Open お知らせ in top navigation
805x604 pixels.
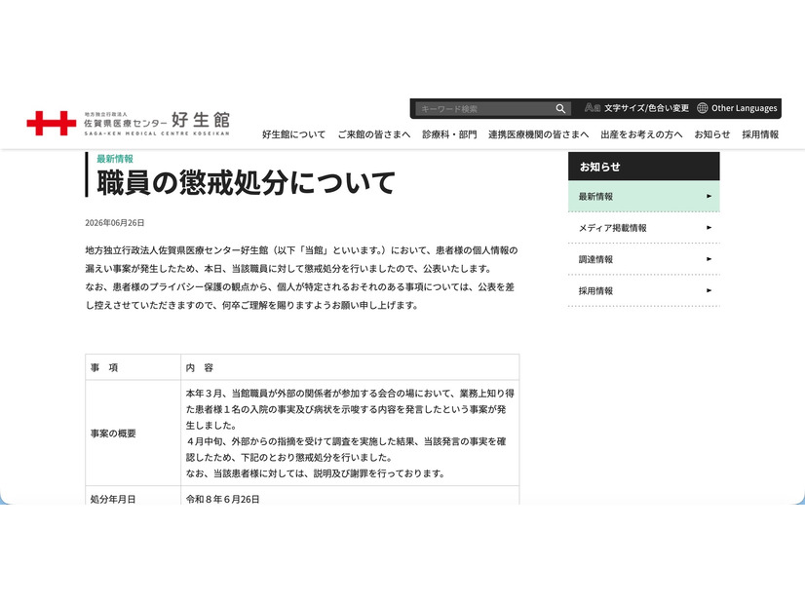pos(712,134)
